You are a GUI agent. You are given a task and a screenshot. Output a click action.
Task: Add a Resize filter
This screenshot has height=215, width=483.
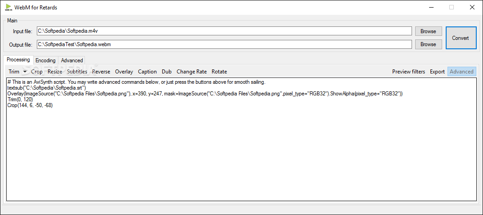tap(55, 72)
